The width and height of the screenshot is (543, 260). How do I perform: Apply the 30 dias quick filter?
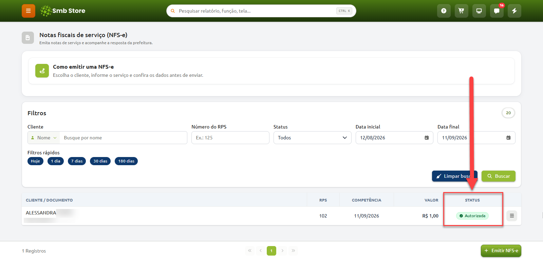click(x=100, y=161)
